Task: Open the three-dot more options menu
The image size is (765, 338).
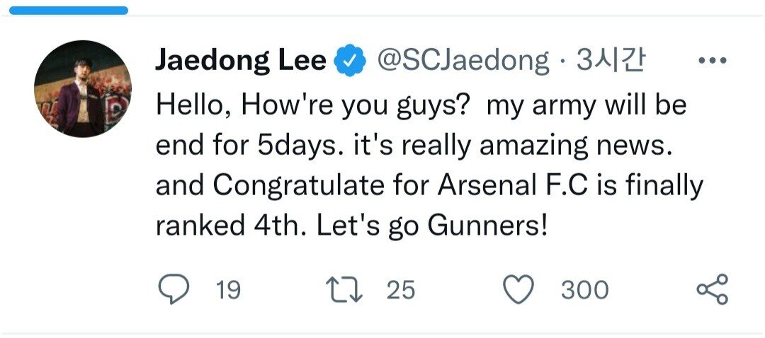Action: click(x=712, y=62)
